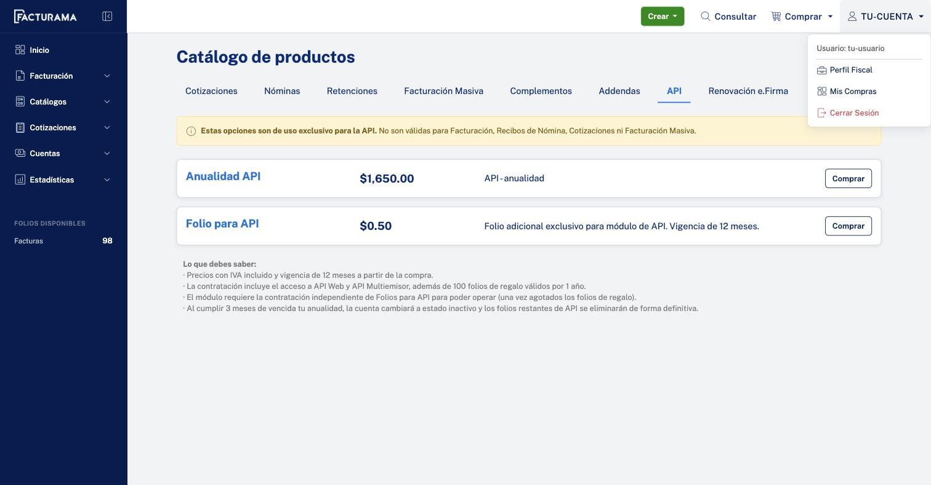Collapse the sidebar with the panel icon
Screen dimensions: 931x485
tap(107, 17)
